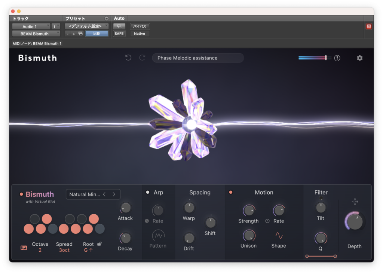This screenshot has height=273, width=383.
Task: Toggle the first lower-row note circle
Action: point(28,229)
